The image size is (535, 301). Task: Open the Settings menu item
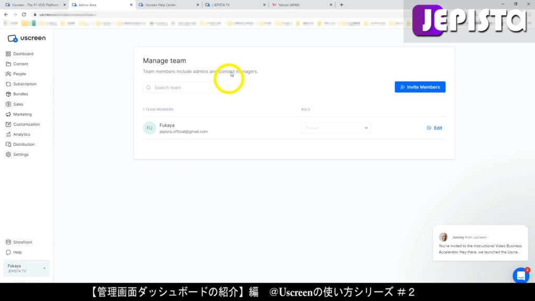point(21,155)
